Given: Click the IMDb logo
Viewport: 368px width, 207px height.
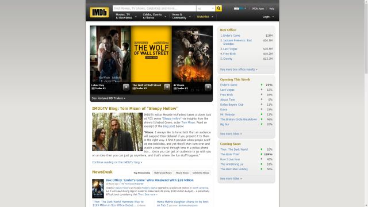Looking at the screenshot, I should tap(99, 12).
